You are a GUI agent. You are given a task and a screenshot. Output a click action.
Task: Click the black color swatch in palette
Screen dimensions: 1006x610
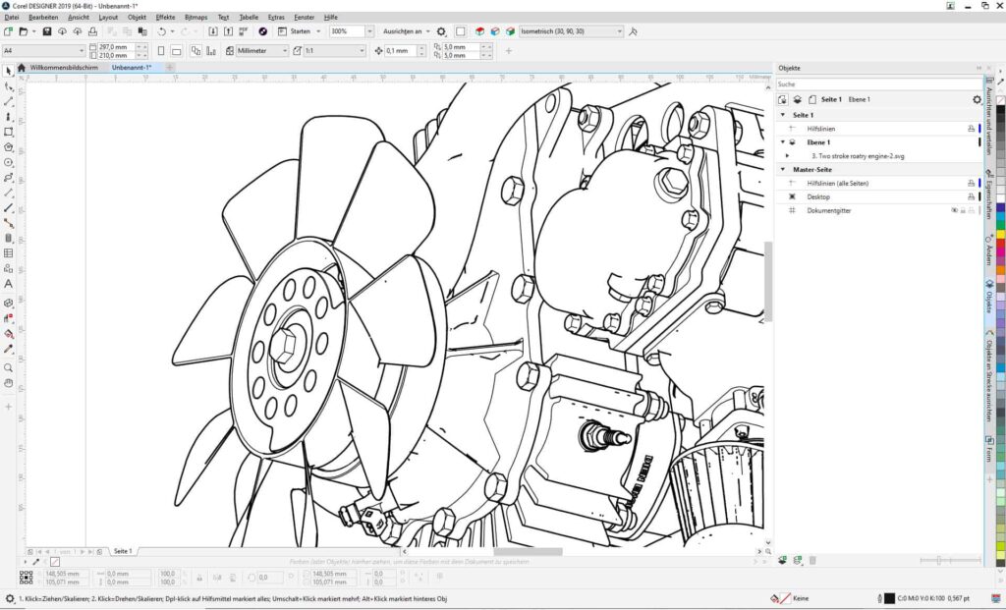1000,110
